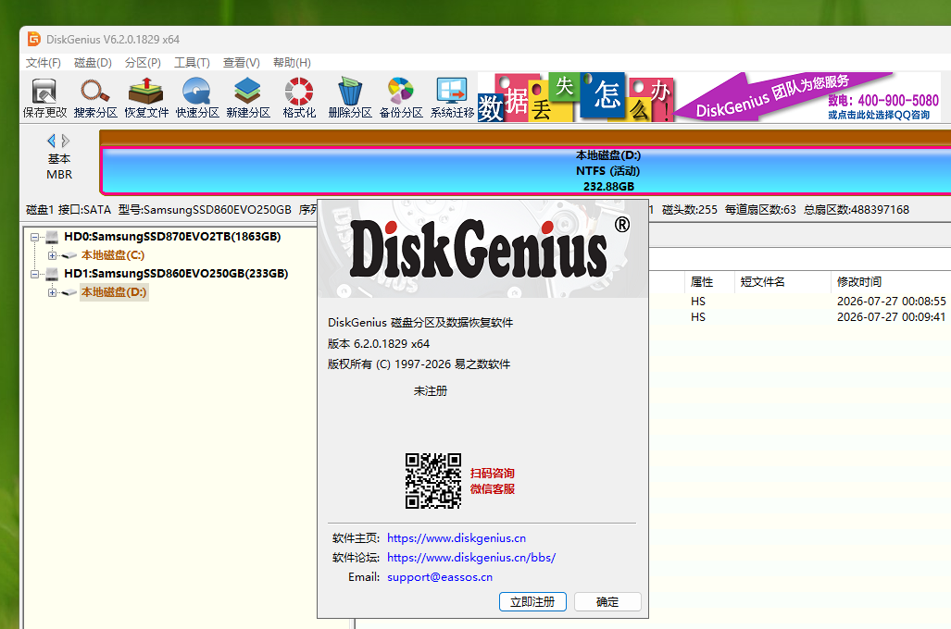This screenshot has height=629, width=951.
Task: Click the 版本 6.2.0.1829 x64 text
Action: coord(379,343)
